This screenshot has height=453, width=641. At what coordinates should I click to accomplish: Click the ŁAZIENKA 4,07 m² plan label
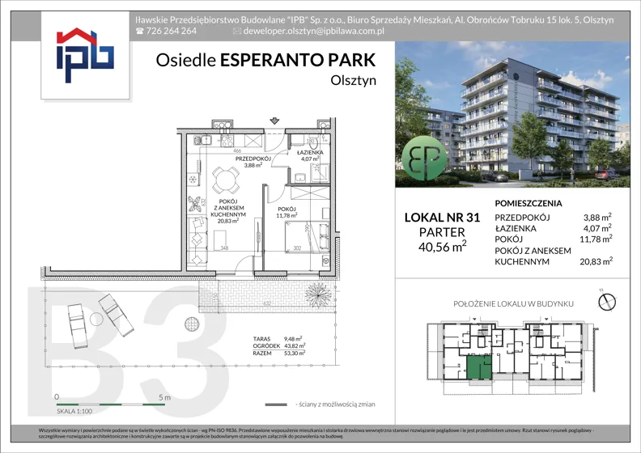pyautogui.click(x=310, y=155)
